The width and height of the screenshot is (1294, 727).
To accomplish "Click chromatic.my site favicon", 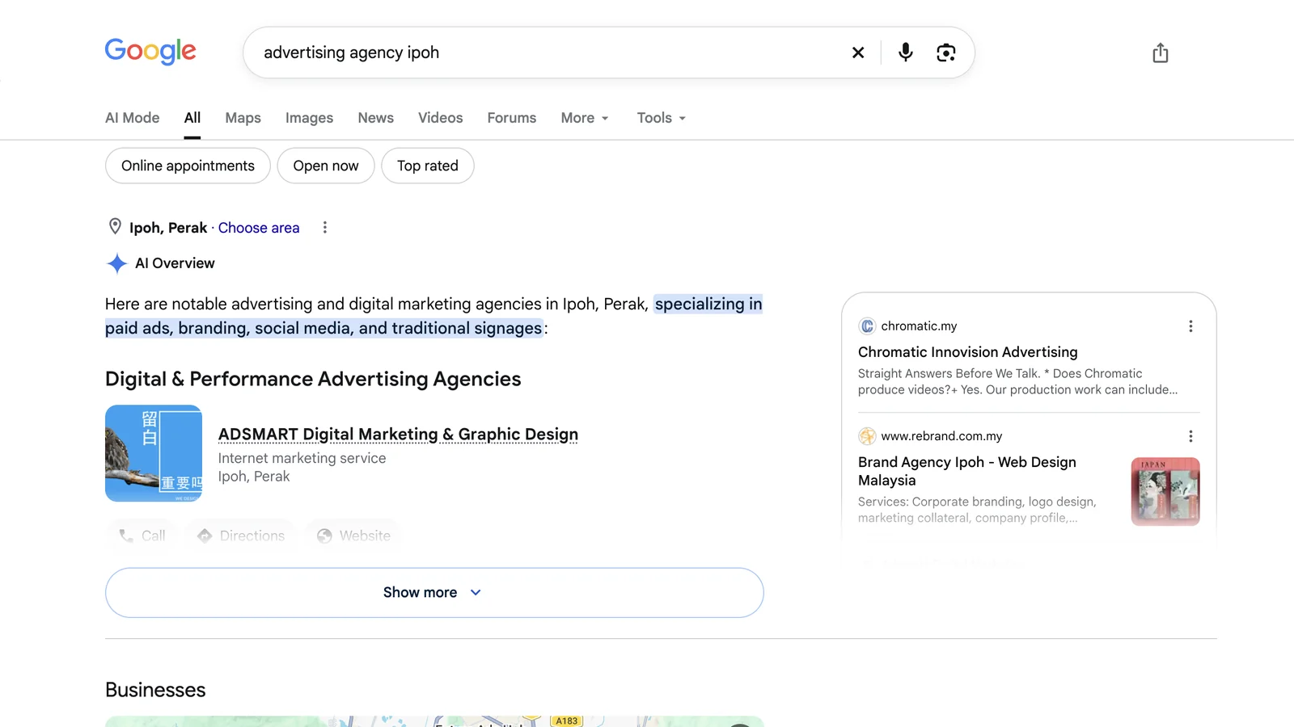I will 867,326.
